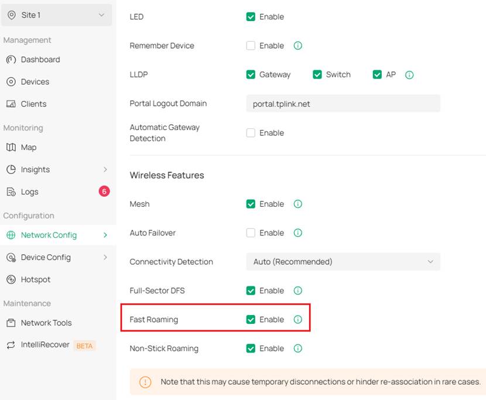Image resolution: width=486 pixels, height=400 pixels.
Task: Expand the Device Config submenu chevron
Action: 105,257
